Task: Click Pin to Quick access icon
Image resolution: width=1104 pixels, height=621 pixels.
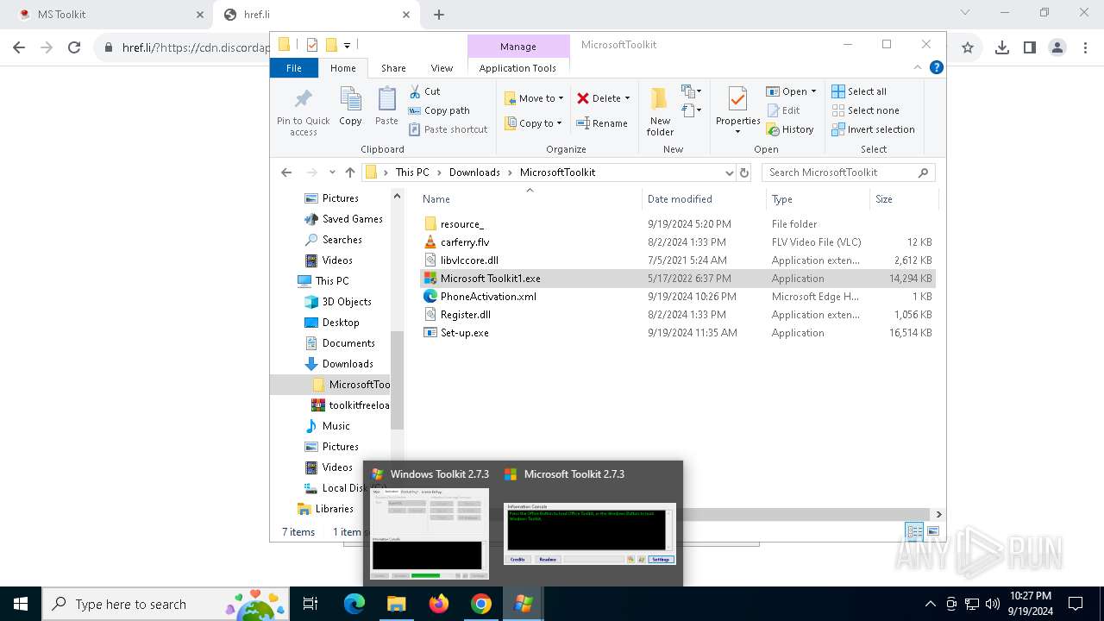Action: [303, 112]
